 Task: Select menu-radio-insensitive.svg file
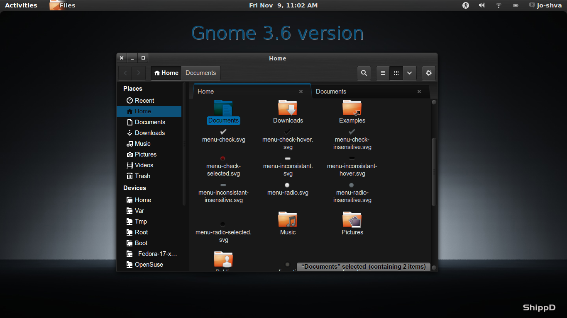(352, 193)
